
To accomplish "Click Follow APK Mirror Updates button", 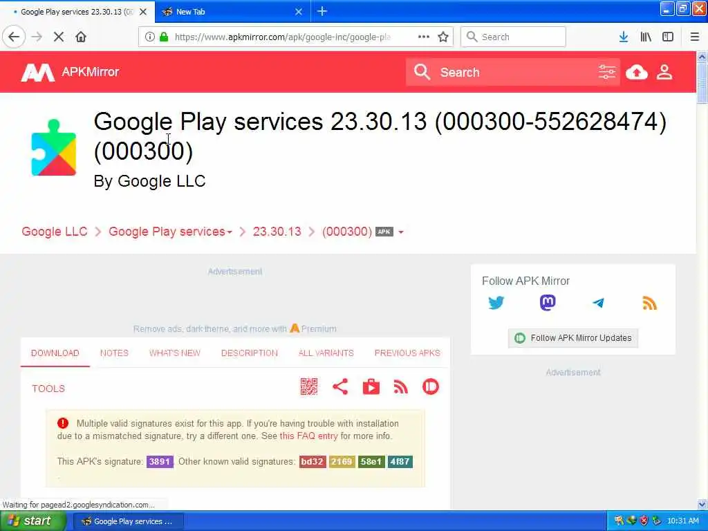I will pyautogui.click(x=573, y=338).
